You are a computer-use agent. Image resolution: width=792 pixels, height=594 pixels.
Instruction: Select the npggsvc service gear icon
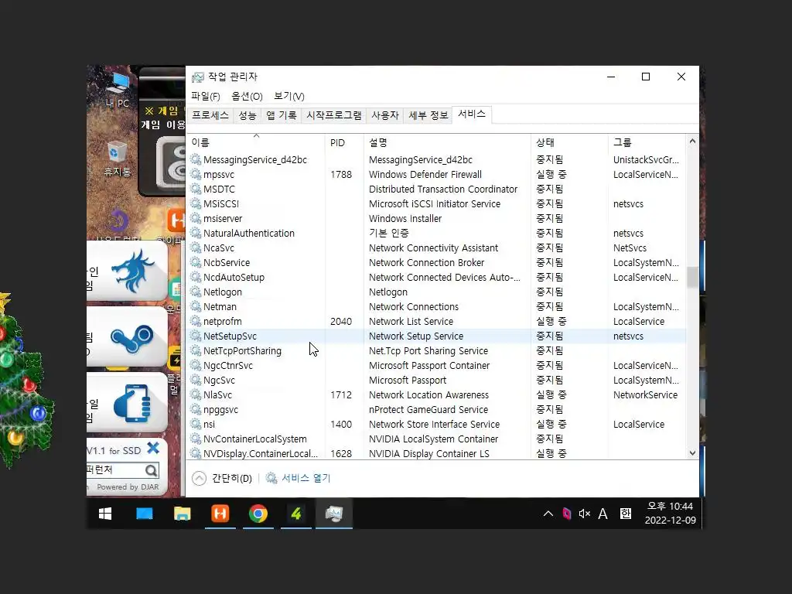pos(196,409)
